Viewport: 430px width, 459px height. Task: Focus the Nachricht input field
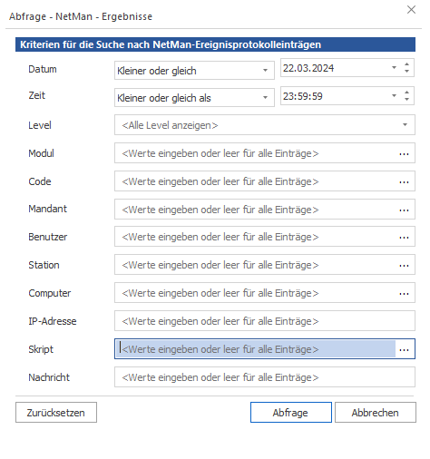point(265,377)
